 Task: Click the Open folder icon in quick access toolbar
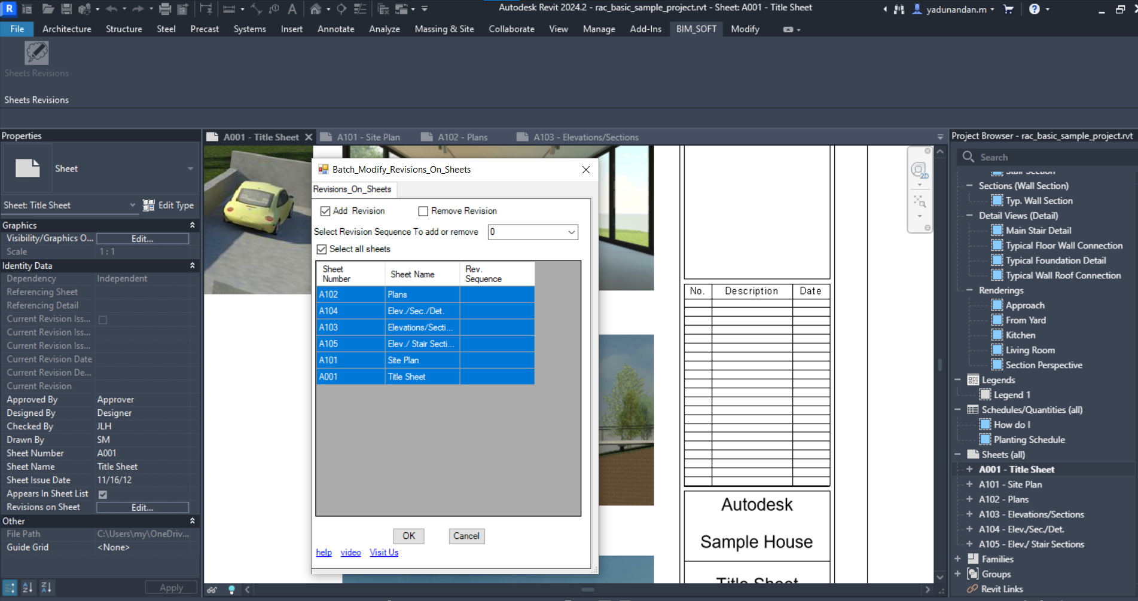coord(48,9)
